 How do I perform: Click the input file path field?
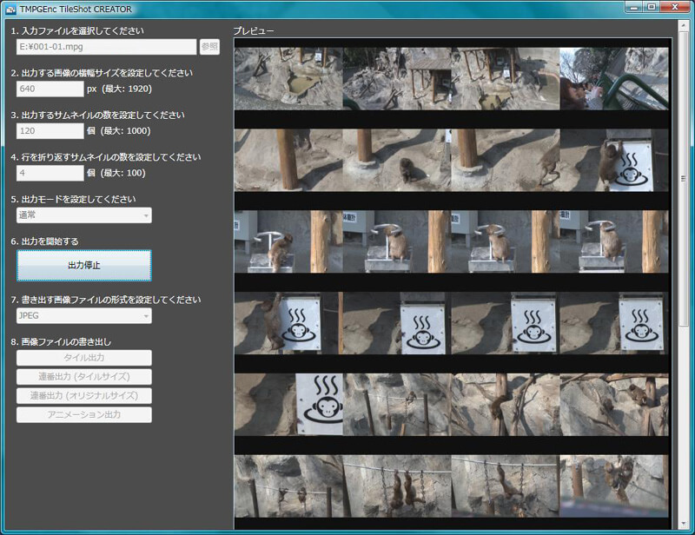pos(106,47)
